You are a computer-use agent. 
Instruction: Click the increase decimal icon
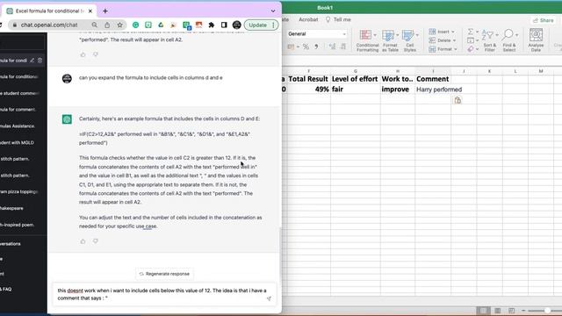[x=332, y=47]
